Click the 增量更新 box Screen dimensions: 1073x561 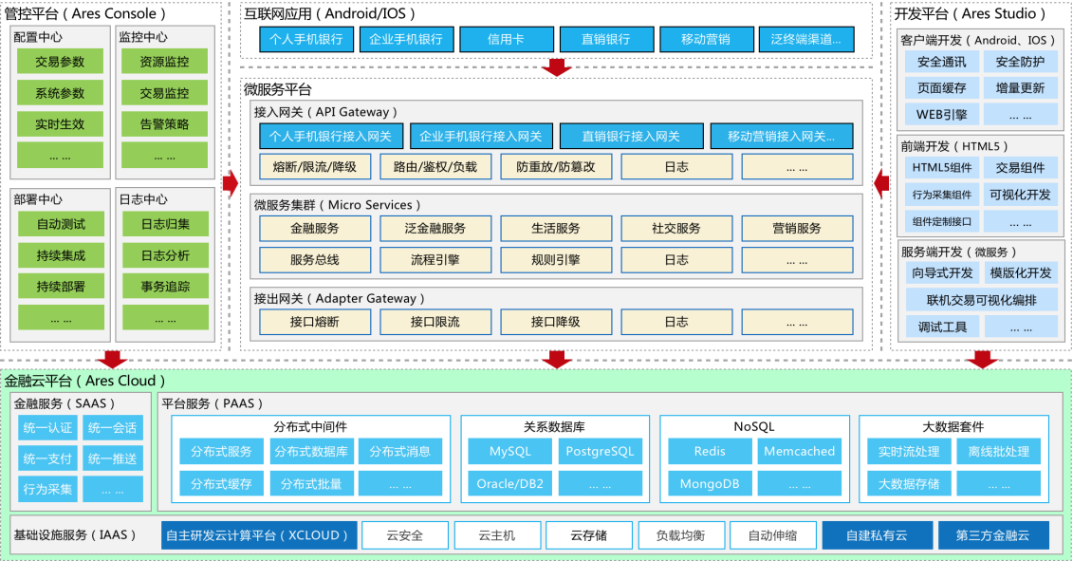[x=1020, y=87]
